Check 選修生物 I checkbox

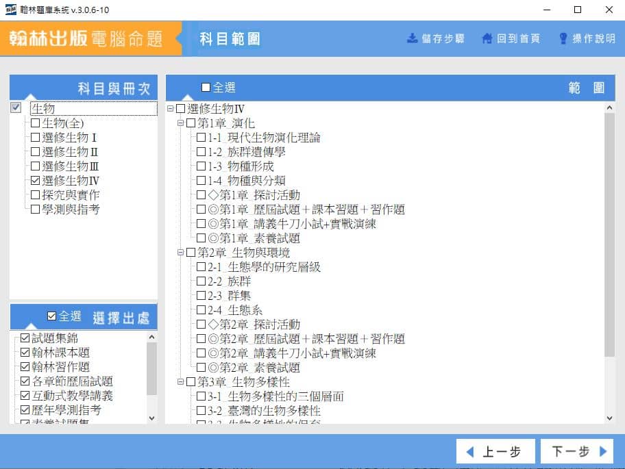pyautogui.click(x=35, y=138)
